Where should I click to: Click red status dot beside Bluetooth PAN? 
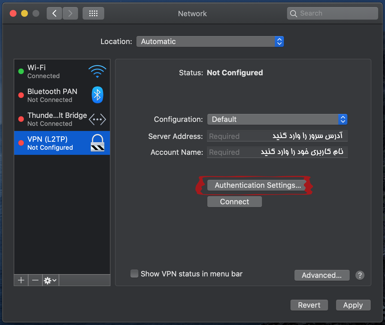coord(21,95)
